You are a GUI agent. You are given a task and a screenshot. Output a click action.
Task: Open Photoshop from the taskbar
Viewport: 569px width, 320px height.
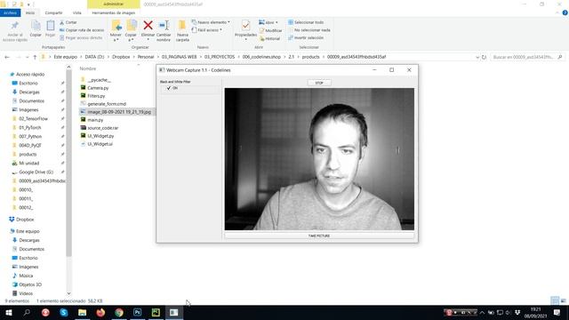[137, 312]
